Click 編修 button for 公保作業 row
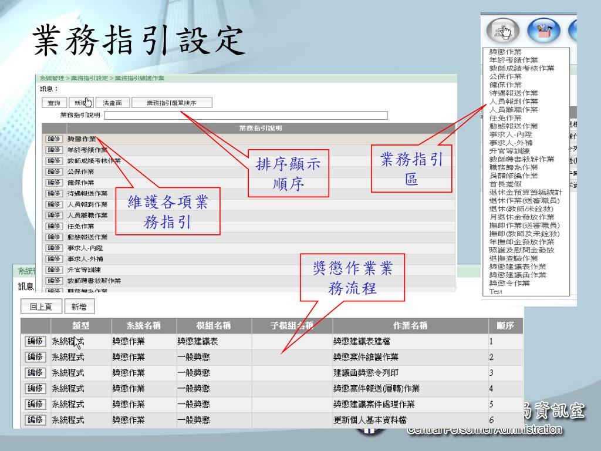Screen dimensions: 601x451 tap(54, 171)
